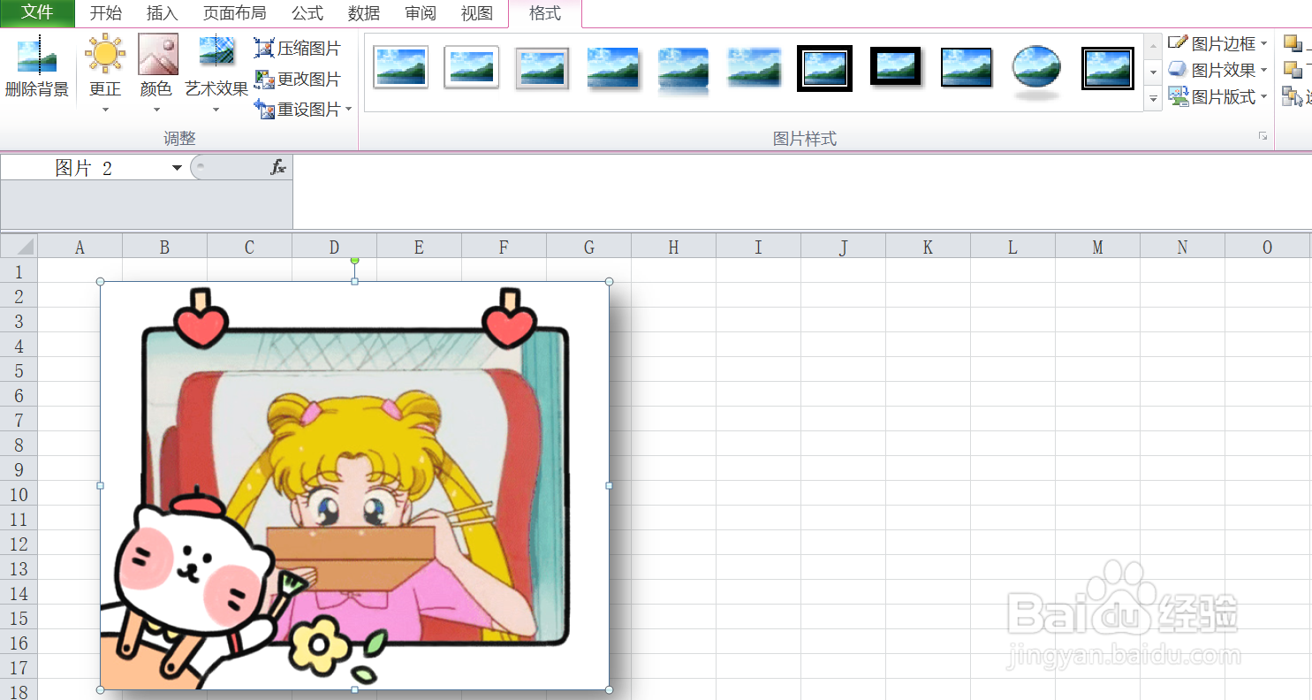Open Picture Styles dialog launcher icon

(1263, 136)
